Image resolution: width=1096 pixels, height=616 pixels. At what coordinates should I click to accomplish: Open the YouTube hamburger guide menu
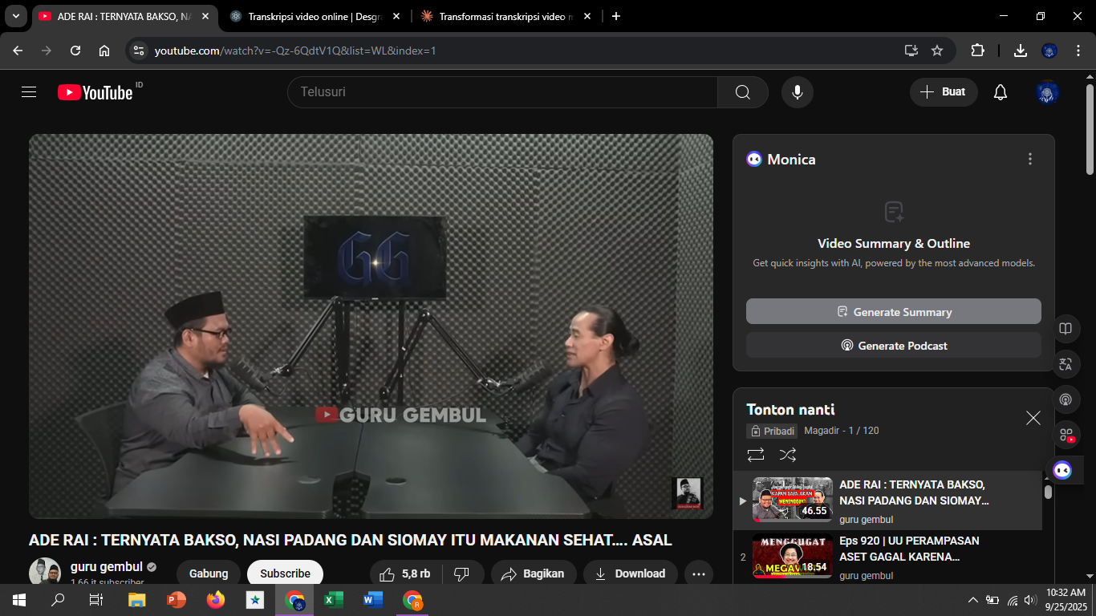[29, 92]
